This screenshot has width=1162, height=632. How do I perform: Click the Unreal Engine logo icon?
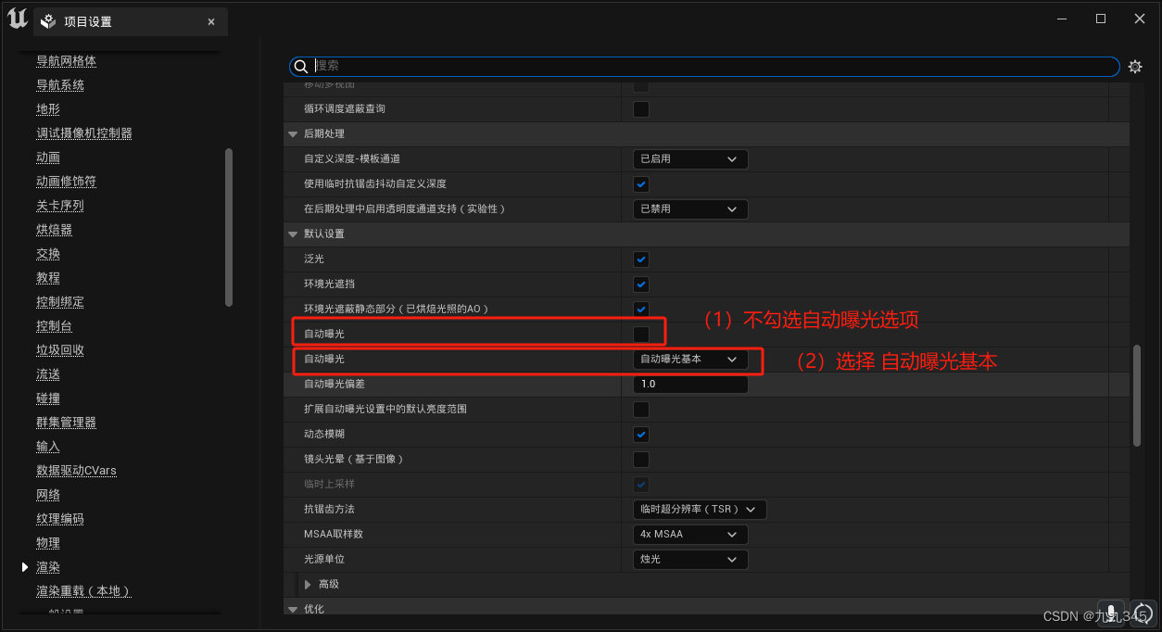coord(17,19)
